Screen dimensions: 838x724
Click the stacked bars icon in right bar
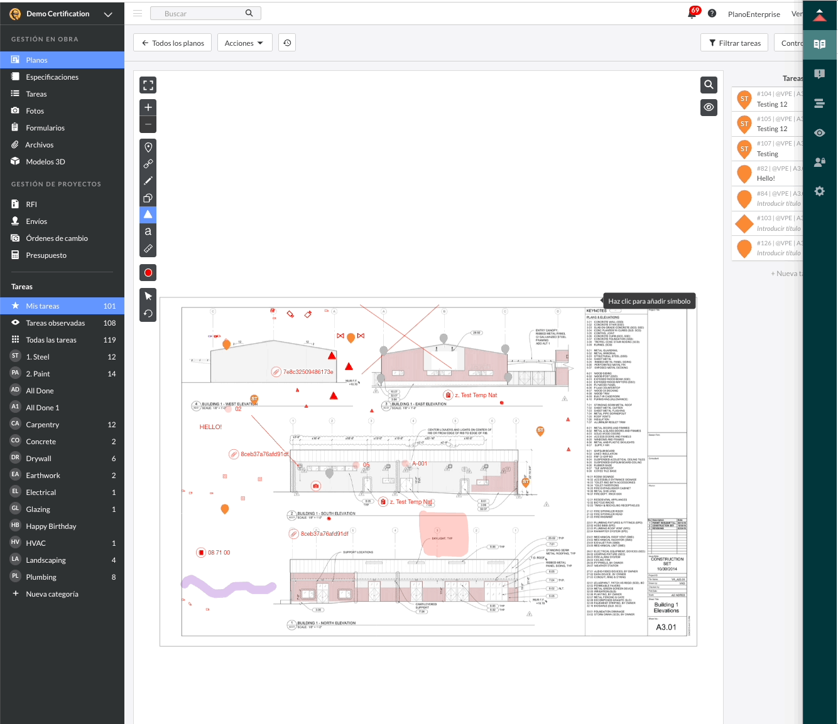pos(819,104)
